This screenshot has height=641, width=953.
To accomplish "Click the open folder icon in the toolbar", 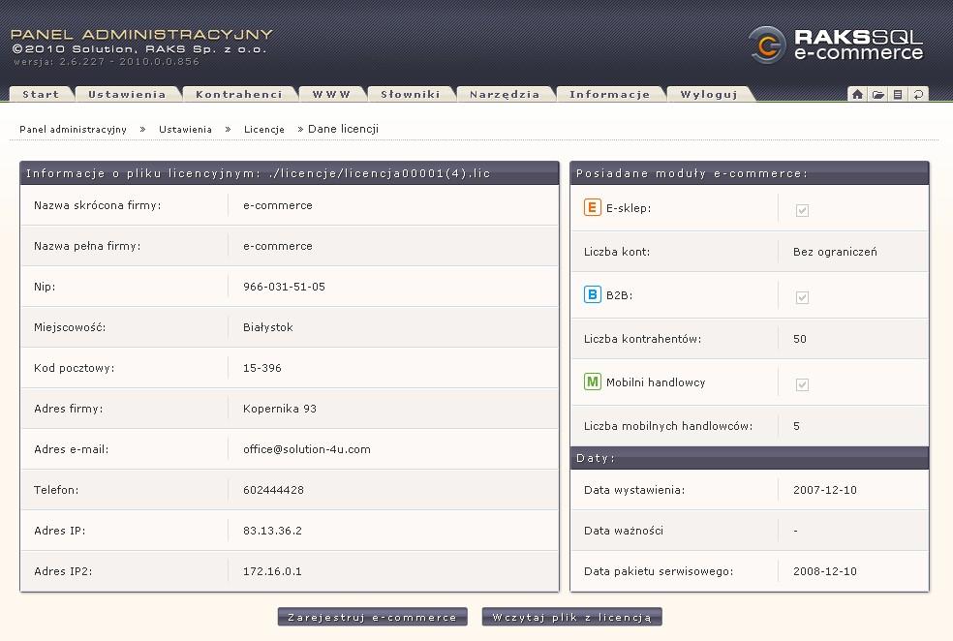I will pos(877,94).
